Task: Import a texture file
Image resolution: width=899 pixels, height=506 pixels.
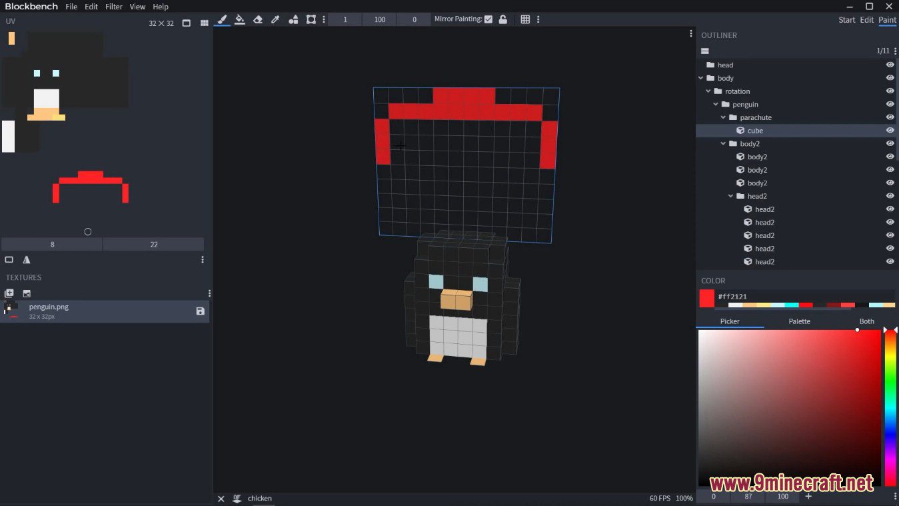Action: click(x=27, y=293)
